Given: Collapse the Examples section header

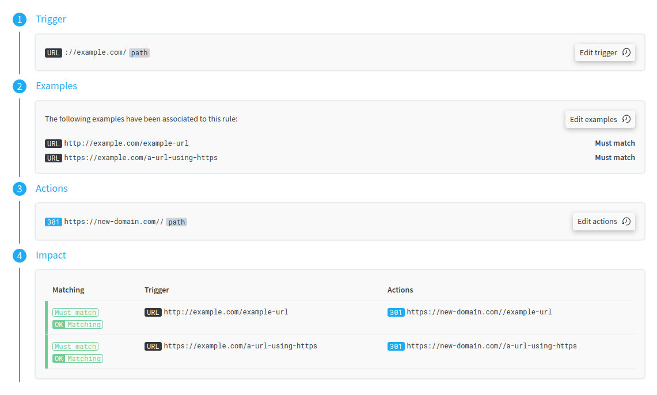Looking at the screenshot, I should [x=56, y=85].
